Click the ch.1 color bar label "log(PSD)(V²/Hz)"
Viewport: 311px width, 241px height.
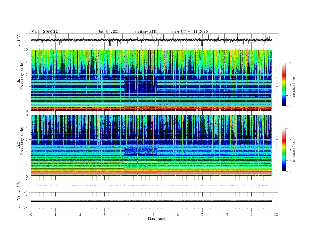[x=294, y=86]
